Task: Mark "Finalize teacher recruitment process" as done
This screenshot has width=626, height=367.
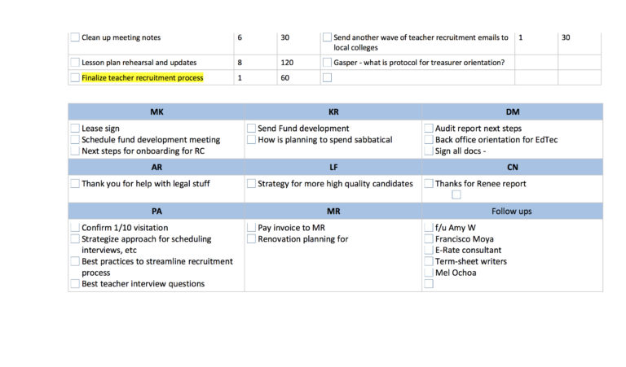Action: (75, 78)
